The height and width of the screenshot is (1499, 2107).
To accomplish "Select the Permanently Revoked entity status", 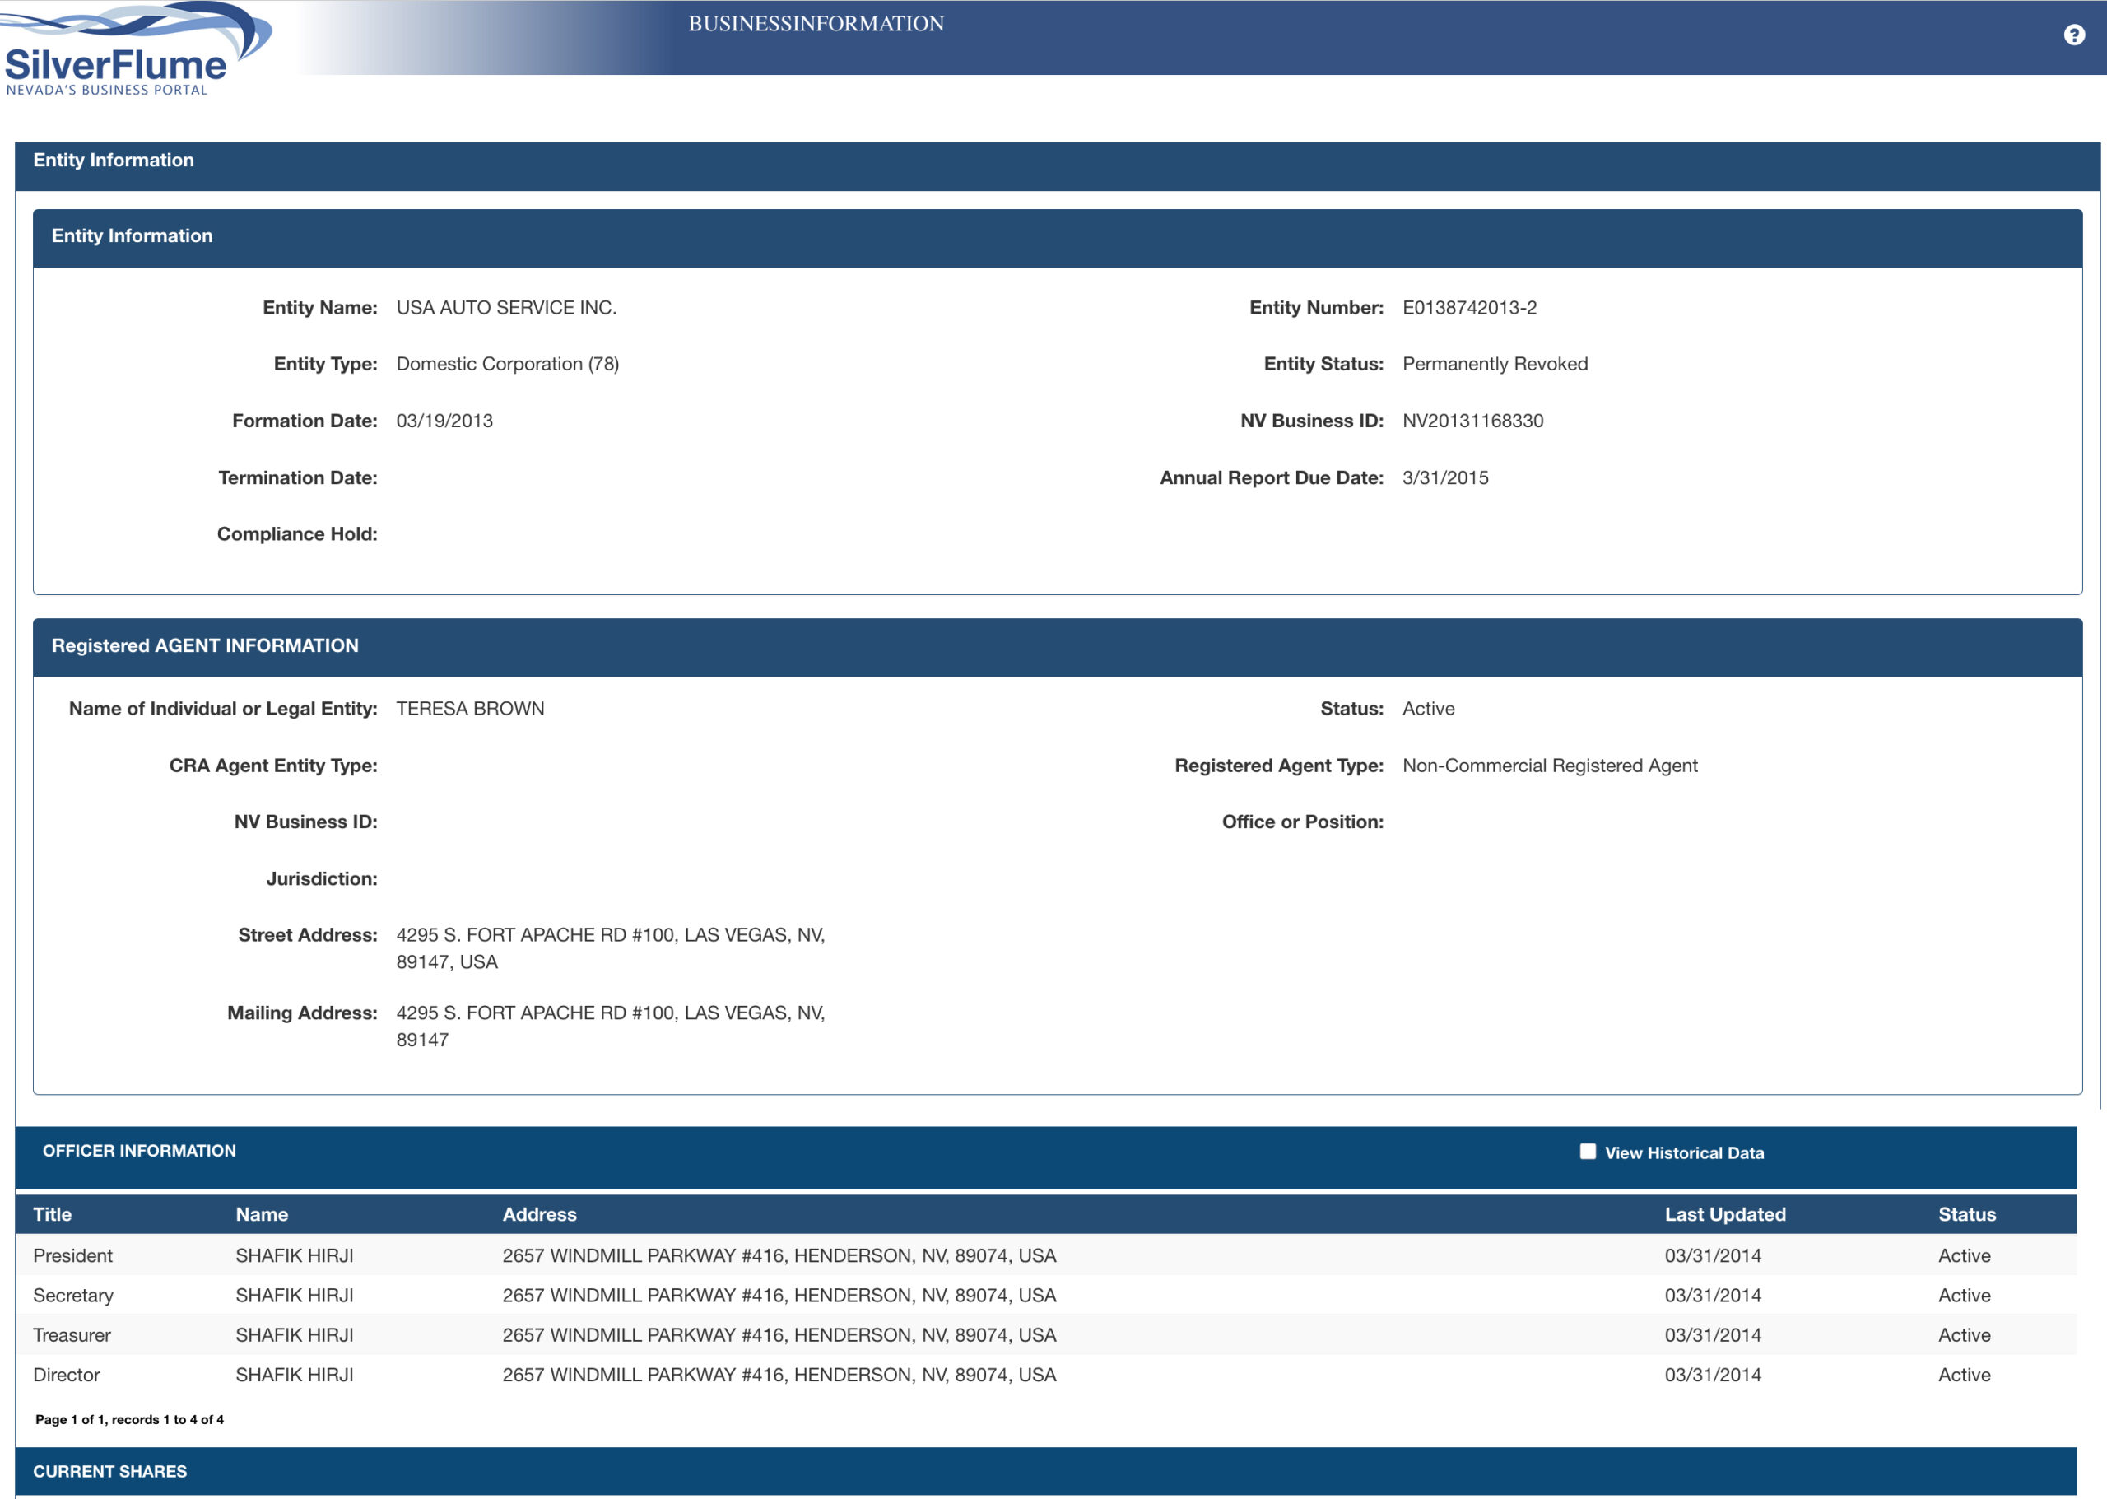I will click(1495, 364).
